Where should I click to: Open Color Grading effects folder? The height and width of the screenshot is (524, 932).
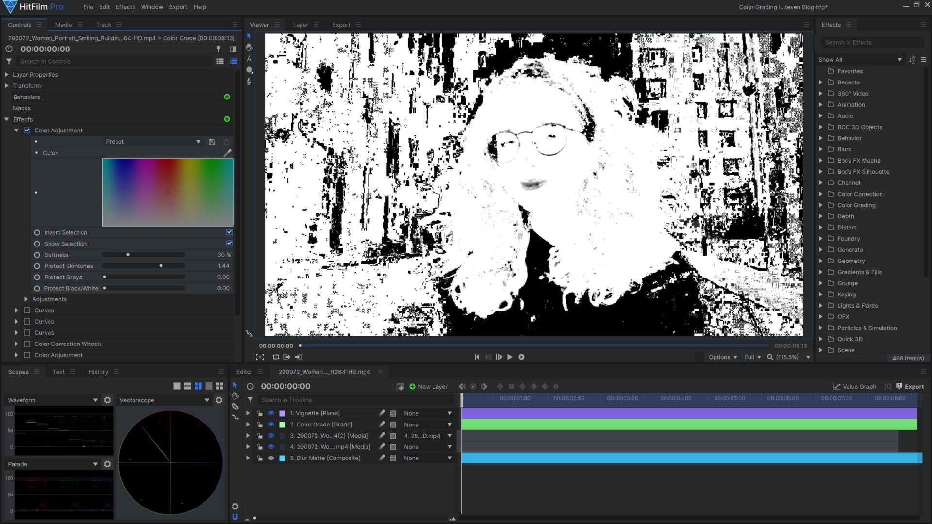pos(856,205)
